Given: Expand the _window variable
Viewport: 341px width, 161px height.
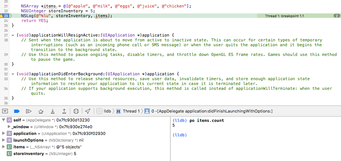Looking at the screenshot, I should [9, 127].
